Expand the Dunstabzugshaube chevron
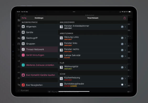Screen dimensions: 148x103 click(x=125, y=85)
